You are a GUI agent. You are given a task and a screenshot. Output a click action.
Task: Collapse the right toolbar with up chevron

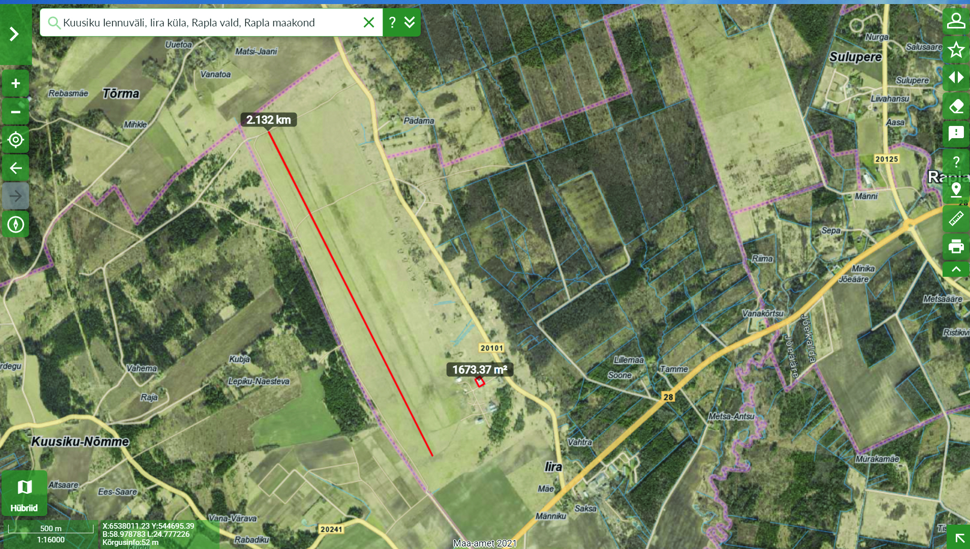pos(956,269)
